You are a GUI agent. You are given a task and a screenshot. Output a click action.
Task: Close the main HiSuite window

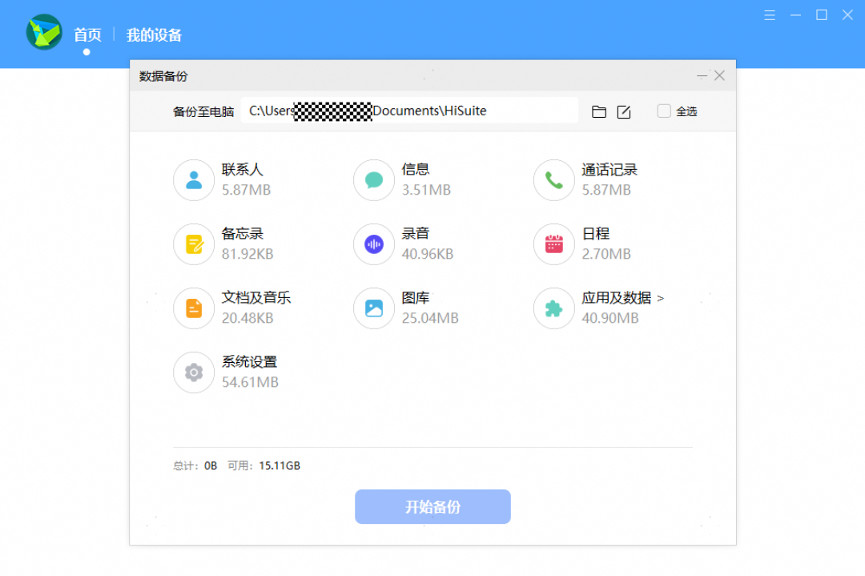pos(847,15)
